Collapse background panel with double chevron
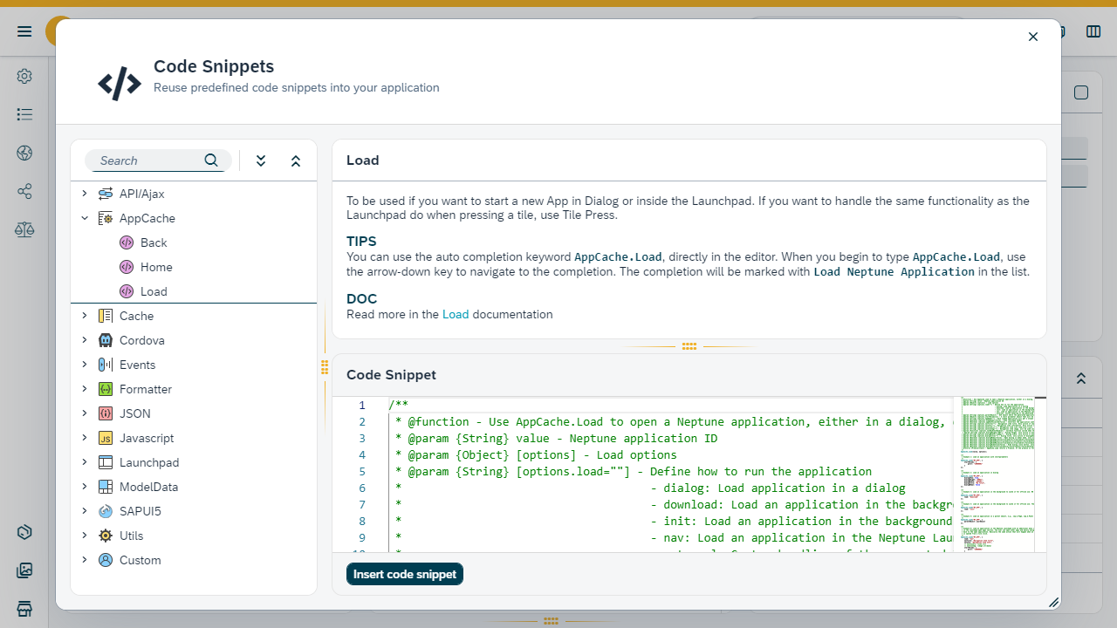The width and height of the screenshot is (1117, 628). coord(1081,379)
